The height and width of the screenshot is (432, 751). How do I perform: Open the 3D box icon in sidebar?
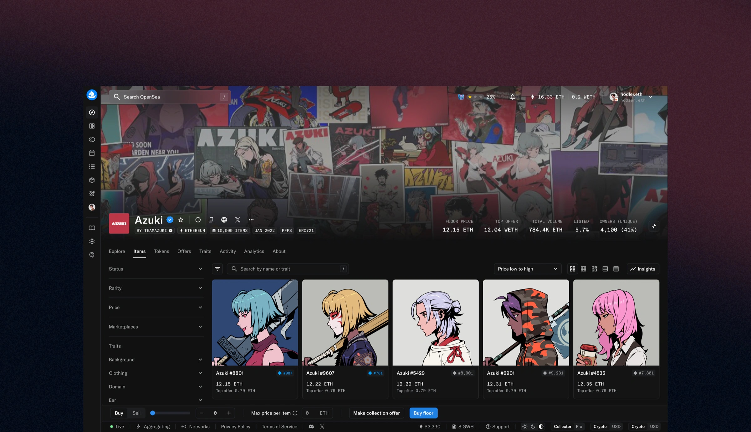92,180
